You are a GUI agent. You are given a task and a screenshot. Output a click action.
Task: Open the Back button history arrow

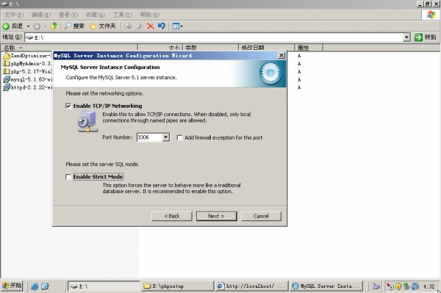[28, 26]
